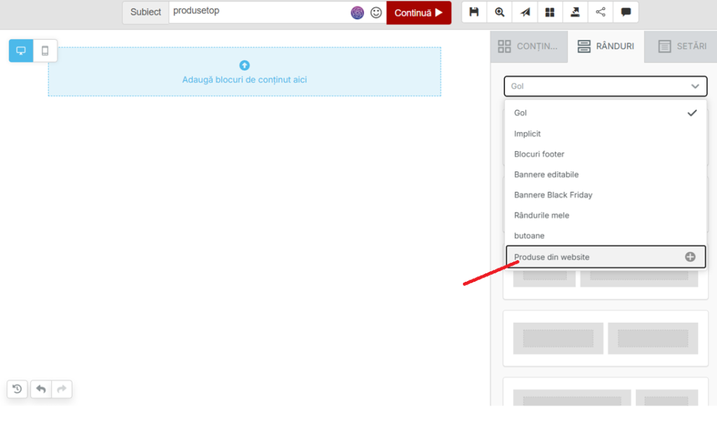This screenshot has width=717, height=423.
Task: Click the share icon in toolbar
Action: 600,12
